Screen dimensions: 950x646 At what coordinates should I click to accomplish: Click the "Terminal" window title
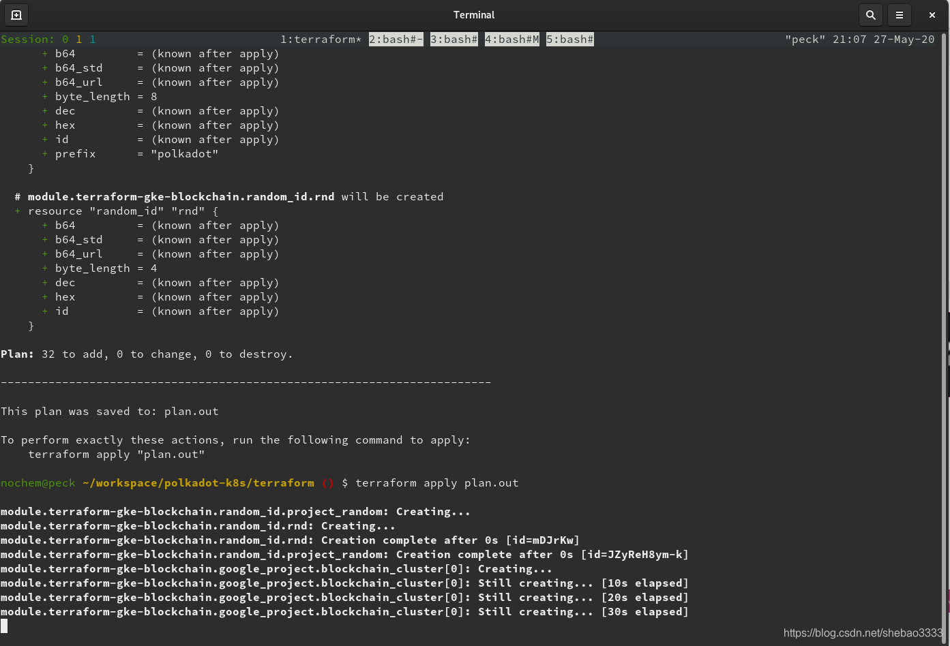tap(474, 14)
